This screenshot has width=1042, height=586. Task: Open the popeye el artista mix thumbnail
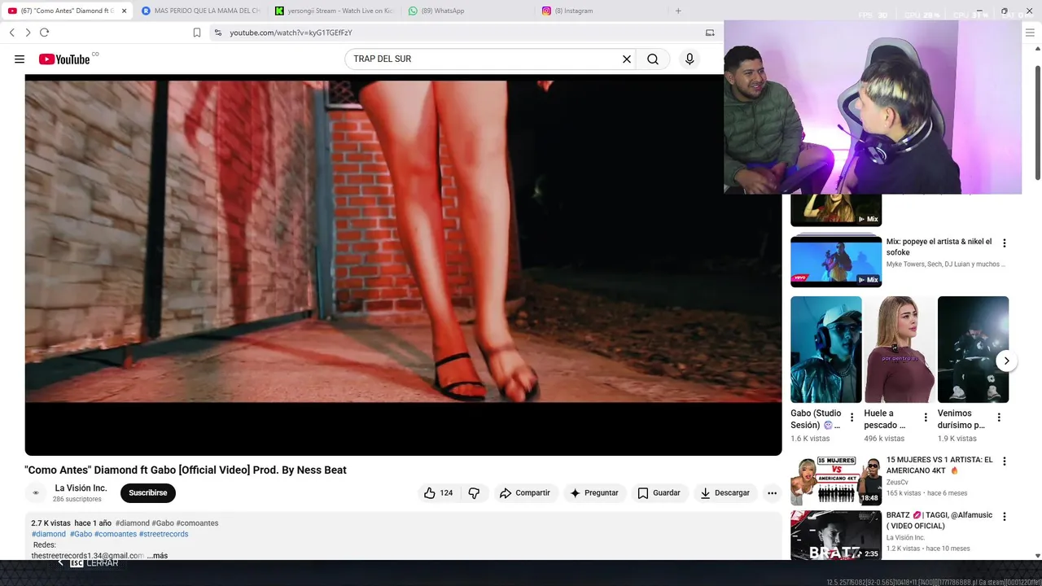836,261
